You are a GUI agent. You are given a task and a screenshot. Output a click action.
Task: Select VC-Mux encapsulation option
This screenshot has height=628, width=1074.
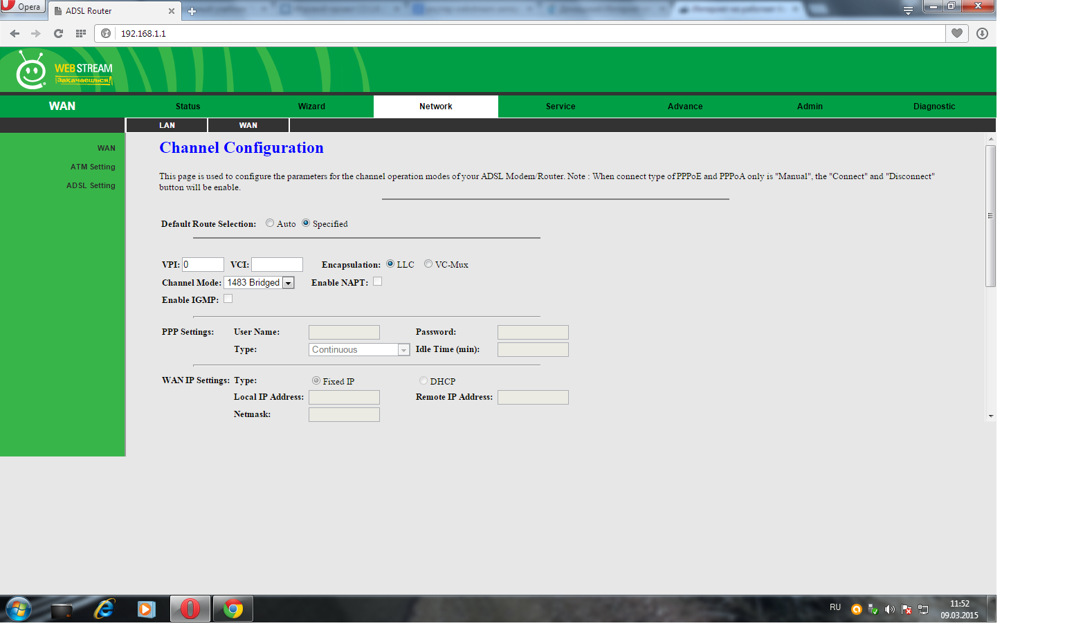pos(428,264)
